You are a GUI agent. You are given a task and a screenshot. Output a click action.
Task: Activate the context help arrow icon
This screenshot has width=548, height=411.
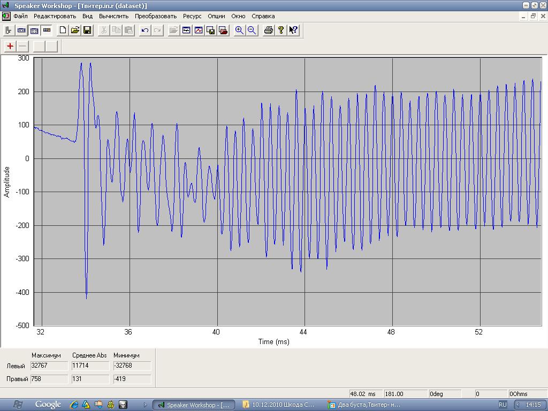(293, 31)
